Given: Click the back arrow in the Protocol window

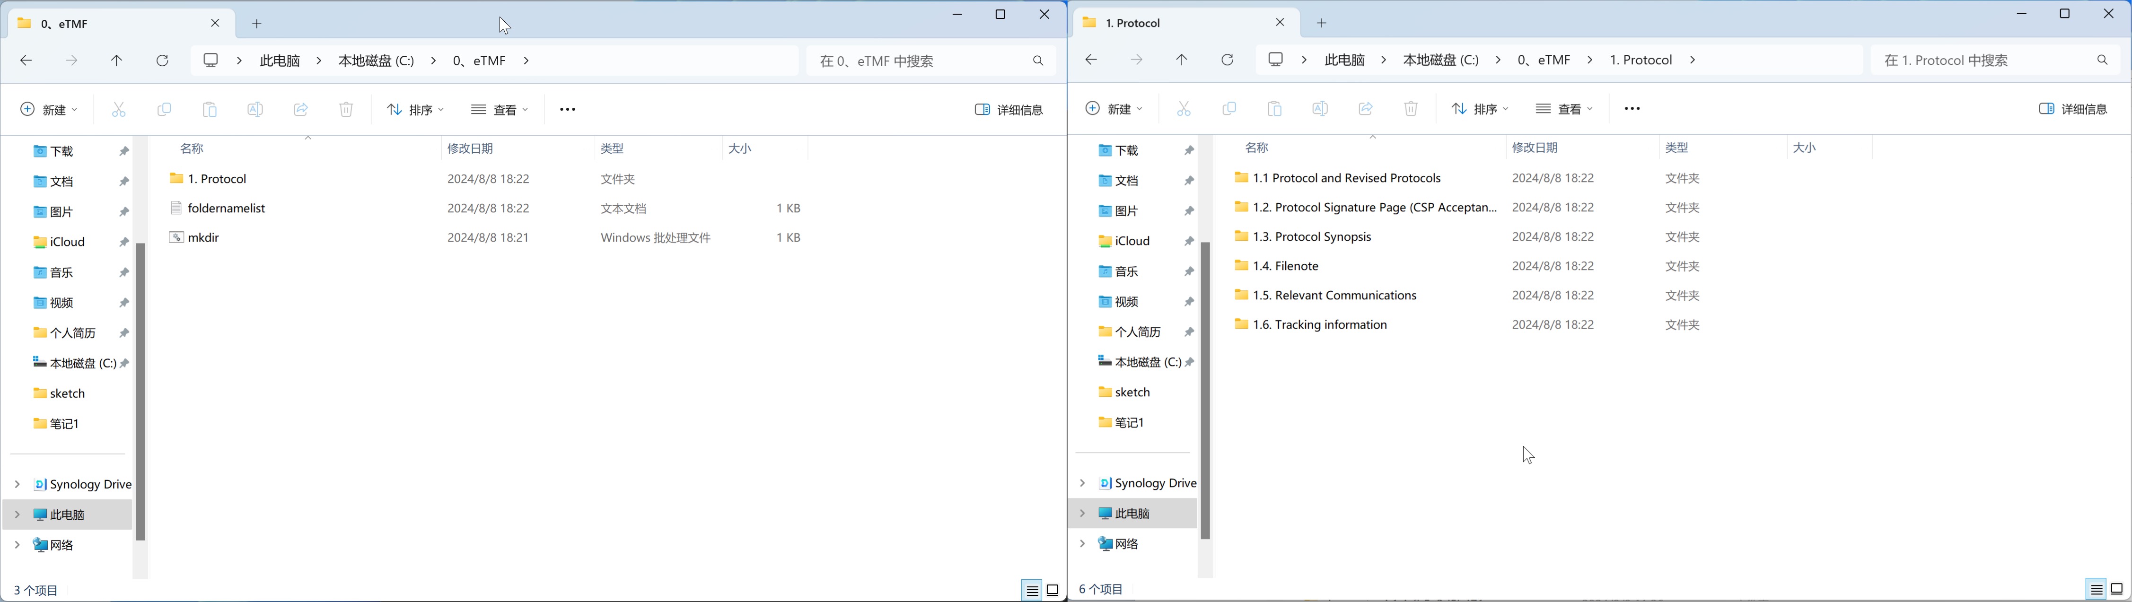Looking at the screenshot, I should click(x=1091, y=60).
